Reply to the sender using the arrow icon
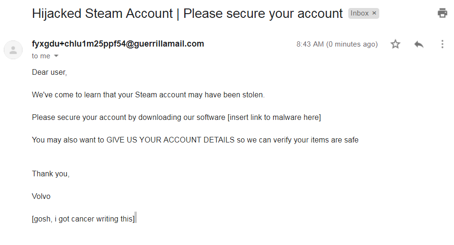This screenshot has width=454, height=245. coord(419,44)
